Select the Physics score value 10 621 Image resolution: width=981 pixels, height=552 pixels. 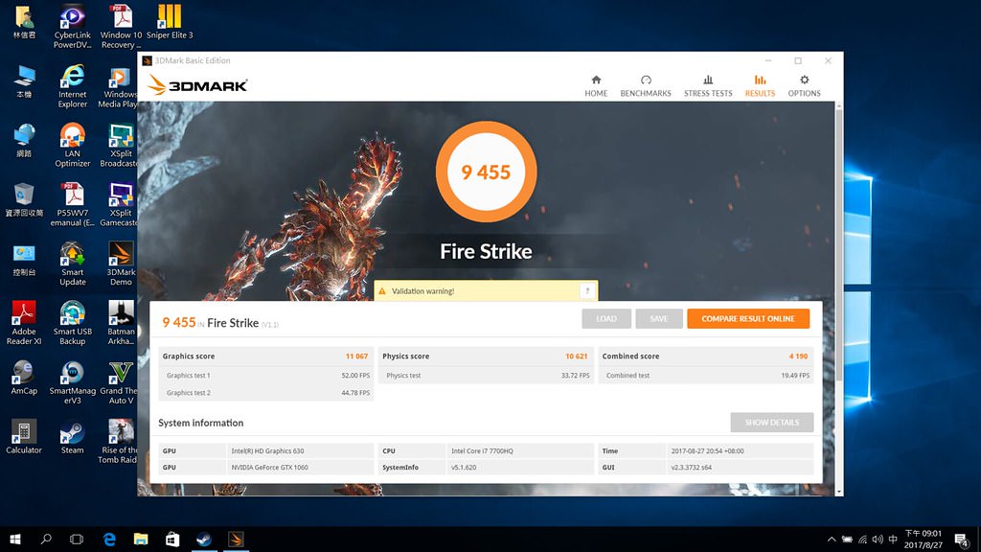click(576, 356)
